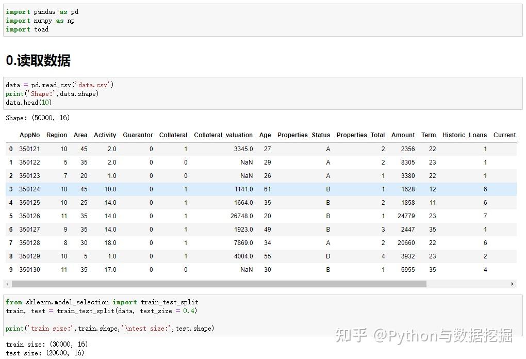Click the NaN value in row 9

246,270
